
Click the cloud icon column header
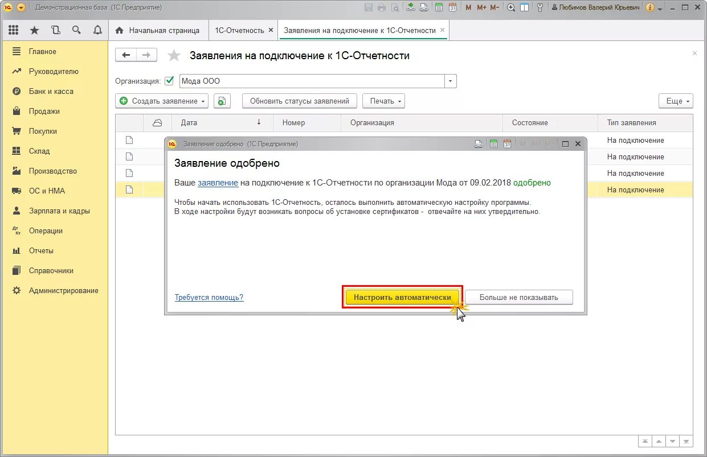click(157, 122)
